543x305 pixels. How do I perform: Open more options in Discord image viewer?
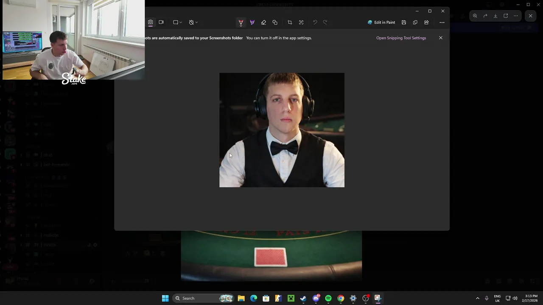coord(516,16)
